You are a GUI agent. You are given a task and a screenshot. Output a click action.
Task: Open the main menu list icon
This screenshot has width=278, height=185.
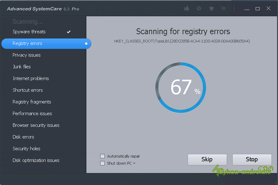(x=223, y=8)
